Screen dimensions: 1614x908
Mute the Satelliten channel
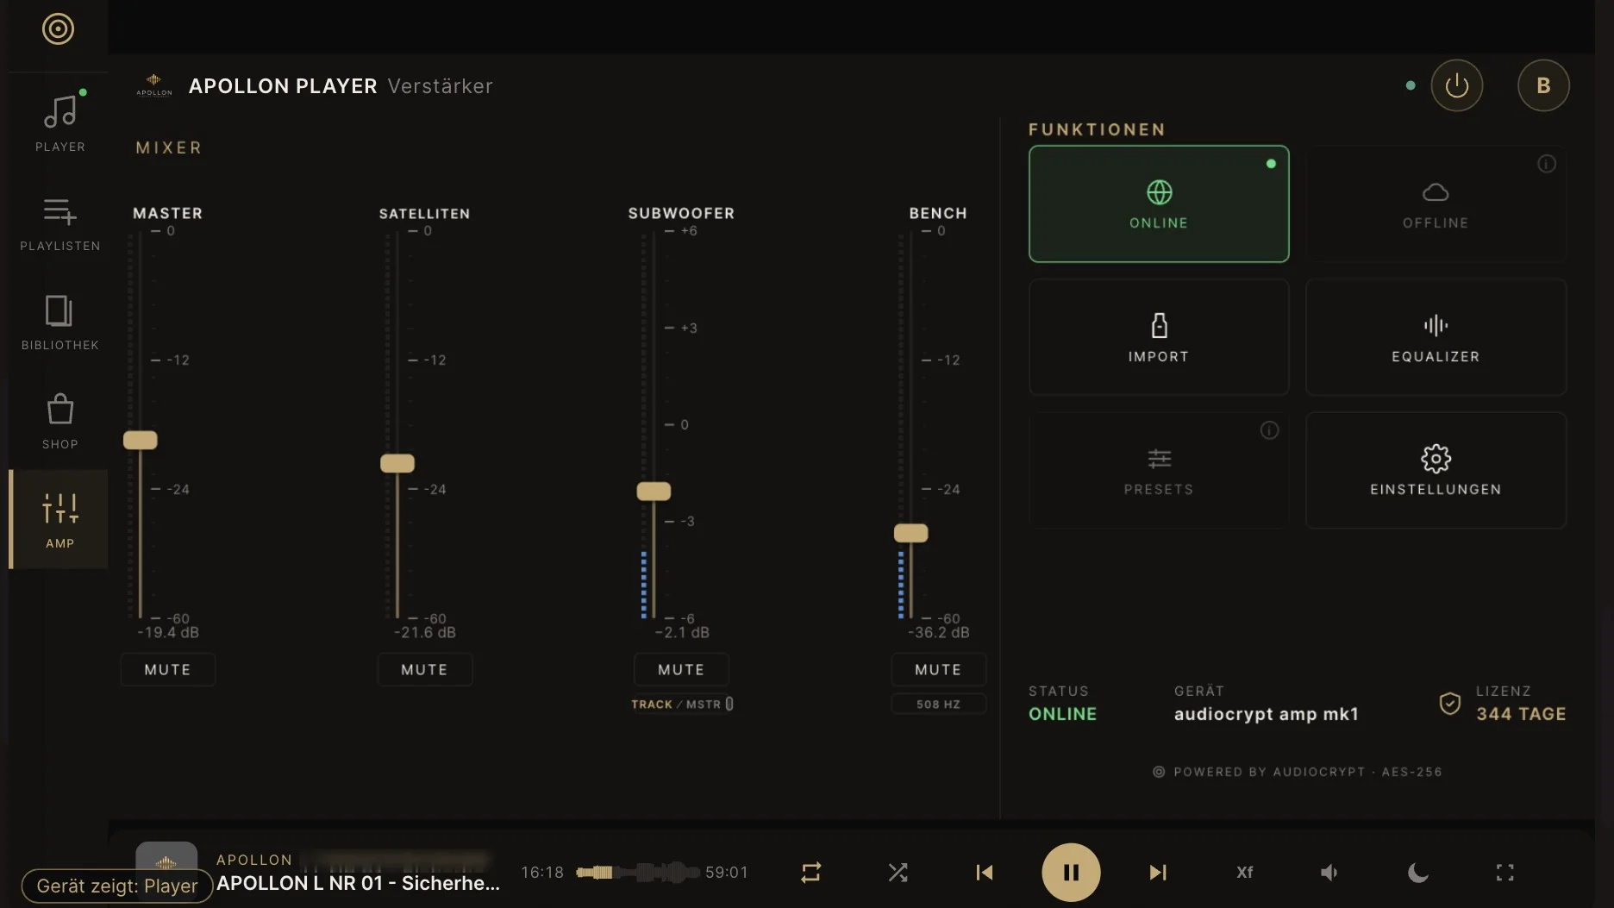(424, 669)
